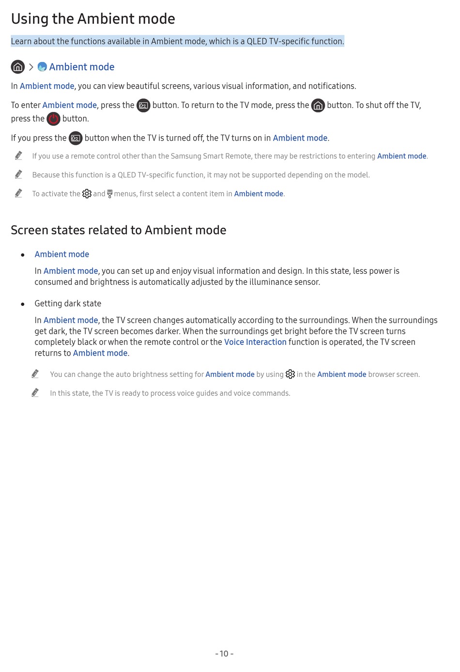Click the breadcrumb chevron arrow
460x672 pixels.
31,67
